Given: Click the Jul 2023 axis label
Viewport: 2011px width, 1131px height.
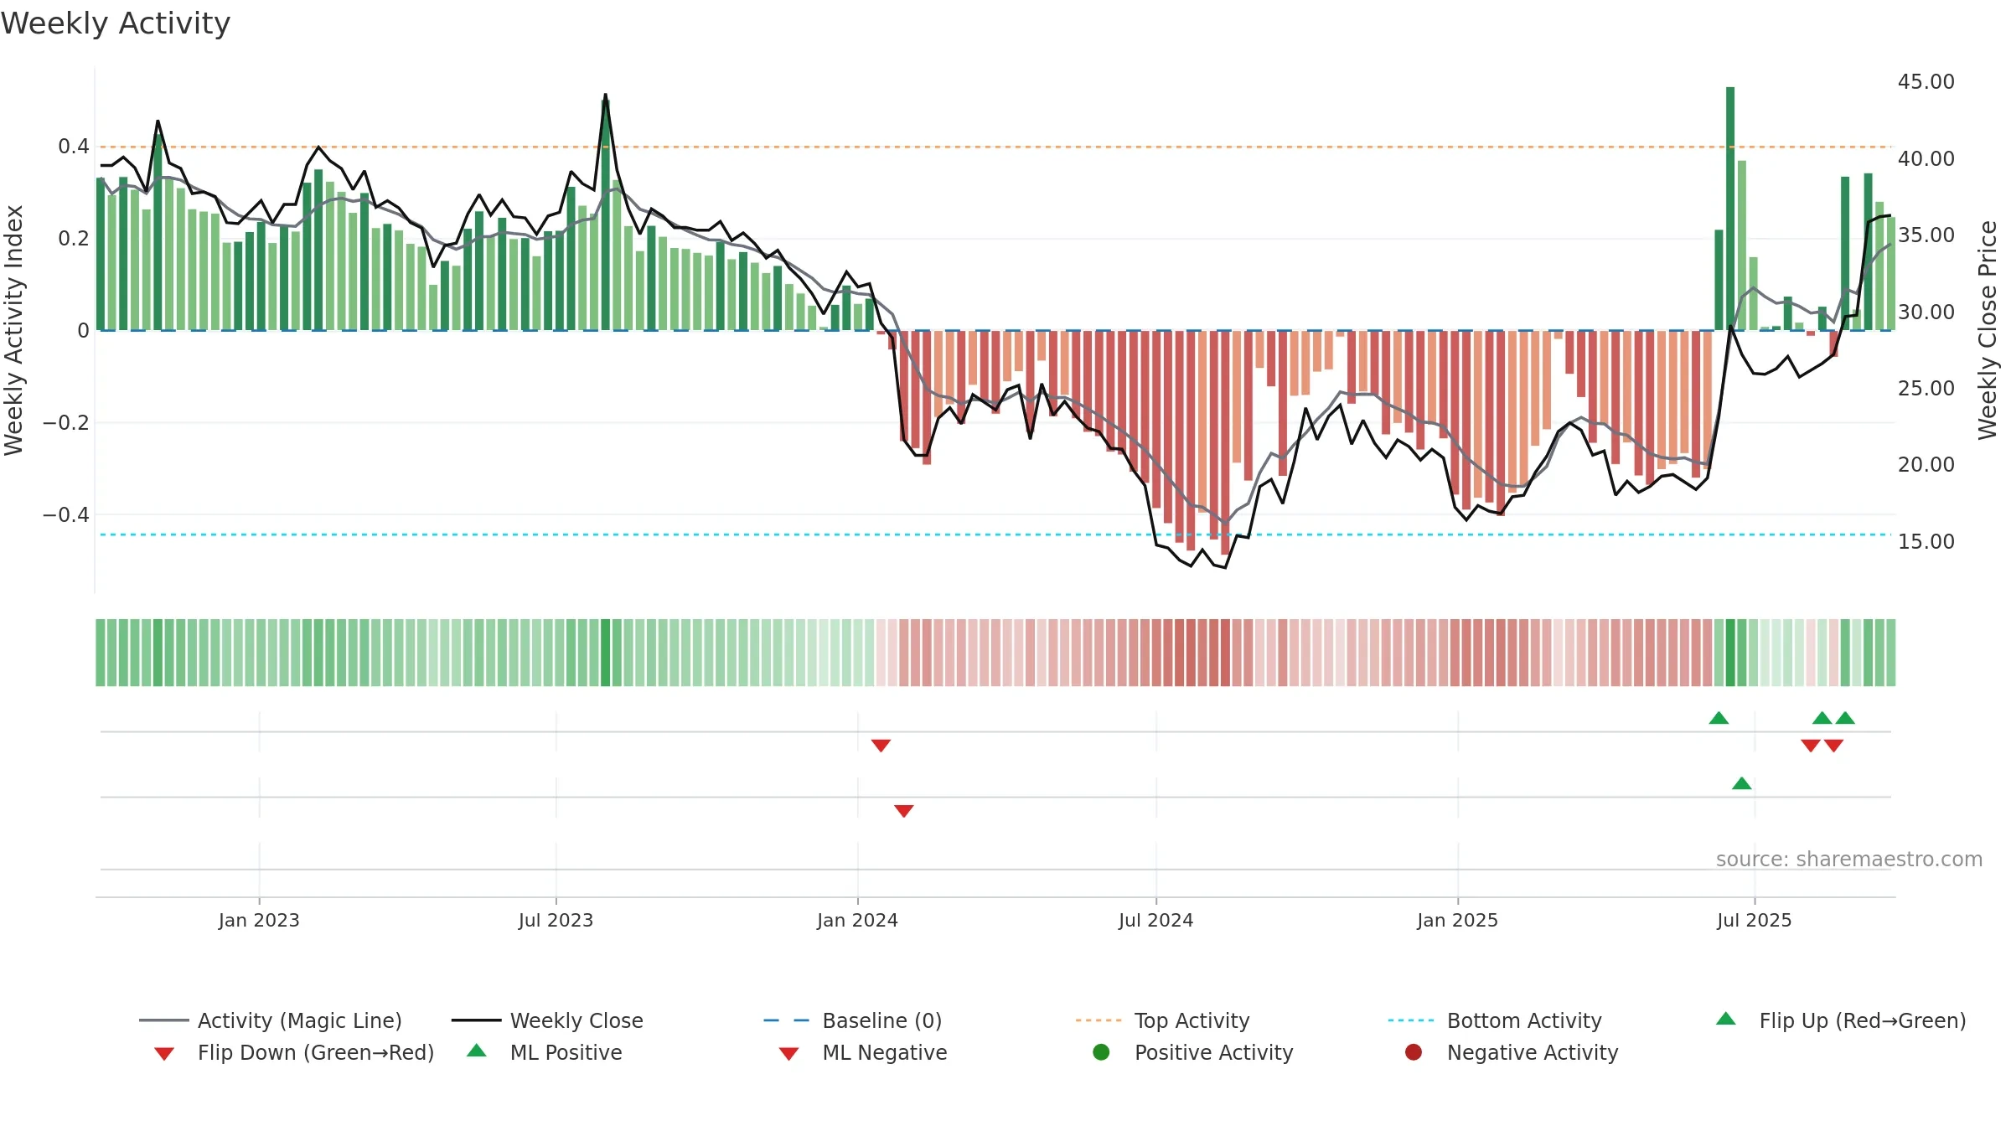Looking at the screenshot, I should [x=556, y=920].
